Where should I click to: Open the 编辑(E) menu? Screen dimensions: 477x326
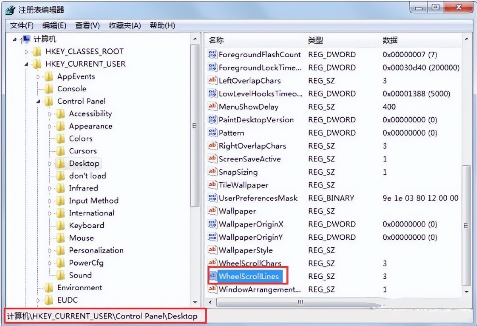[x=54, y=25]
